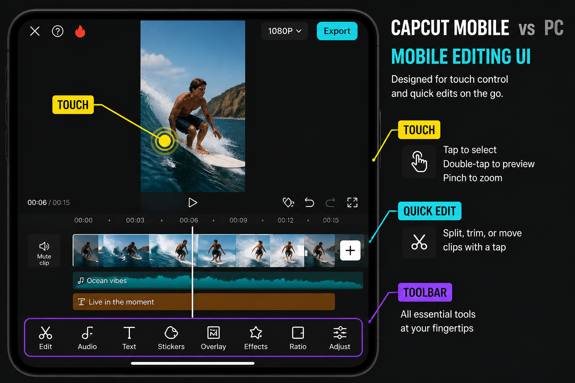
Task: Click the MOBILE EDITING UI heading
Action: click(x=461, y=56)
